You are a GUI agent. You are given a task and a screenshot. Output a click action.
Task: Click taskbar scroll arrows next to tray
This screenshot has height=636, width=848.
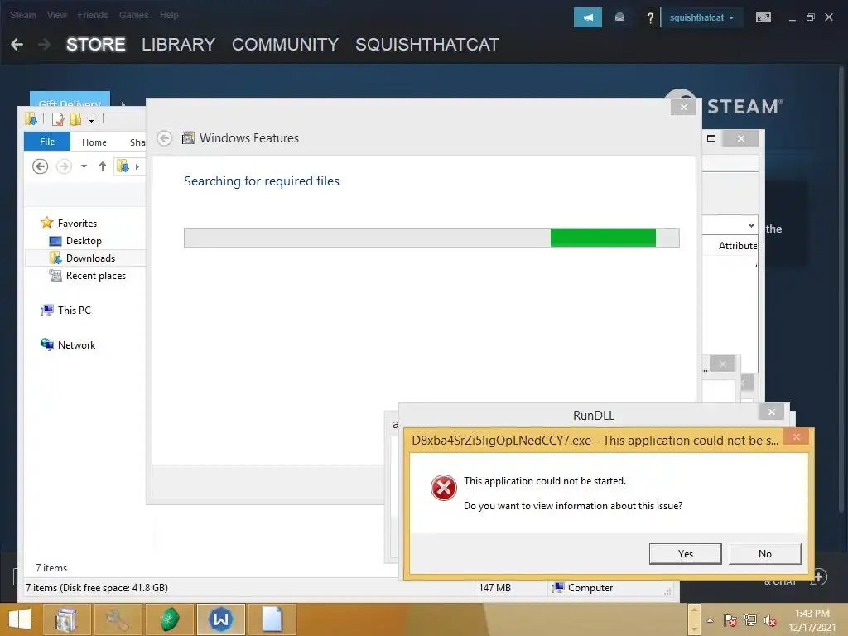[x=695, y=619]
